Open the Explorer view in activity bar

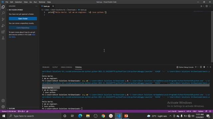tap(3, 7)
